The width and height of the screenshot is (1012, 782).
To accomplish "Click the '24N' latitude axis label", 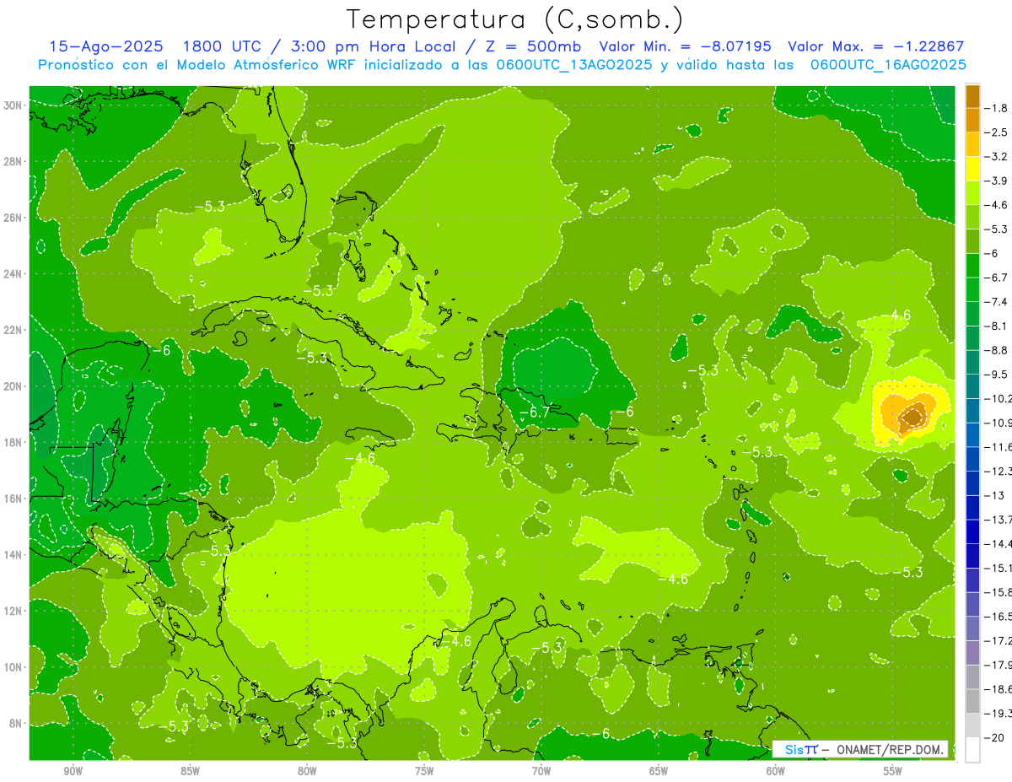I will click(14, 273).
